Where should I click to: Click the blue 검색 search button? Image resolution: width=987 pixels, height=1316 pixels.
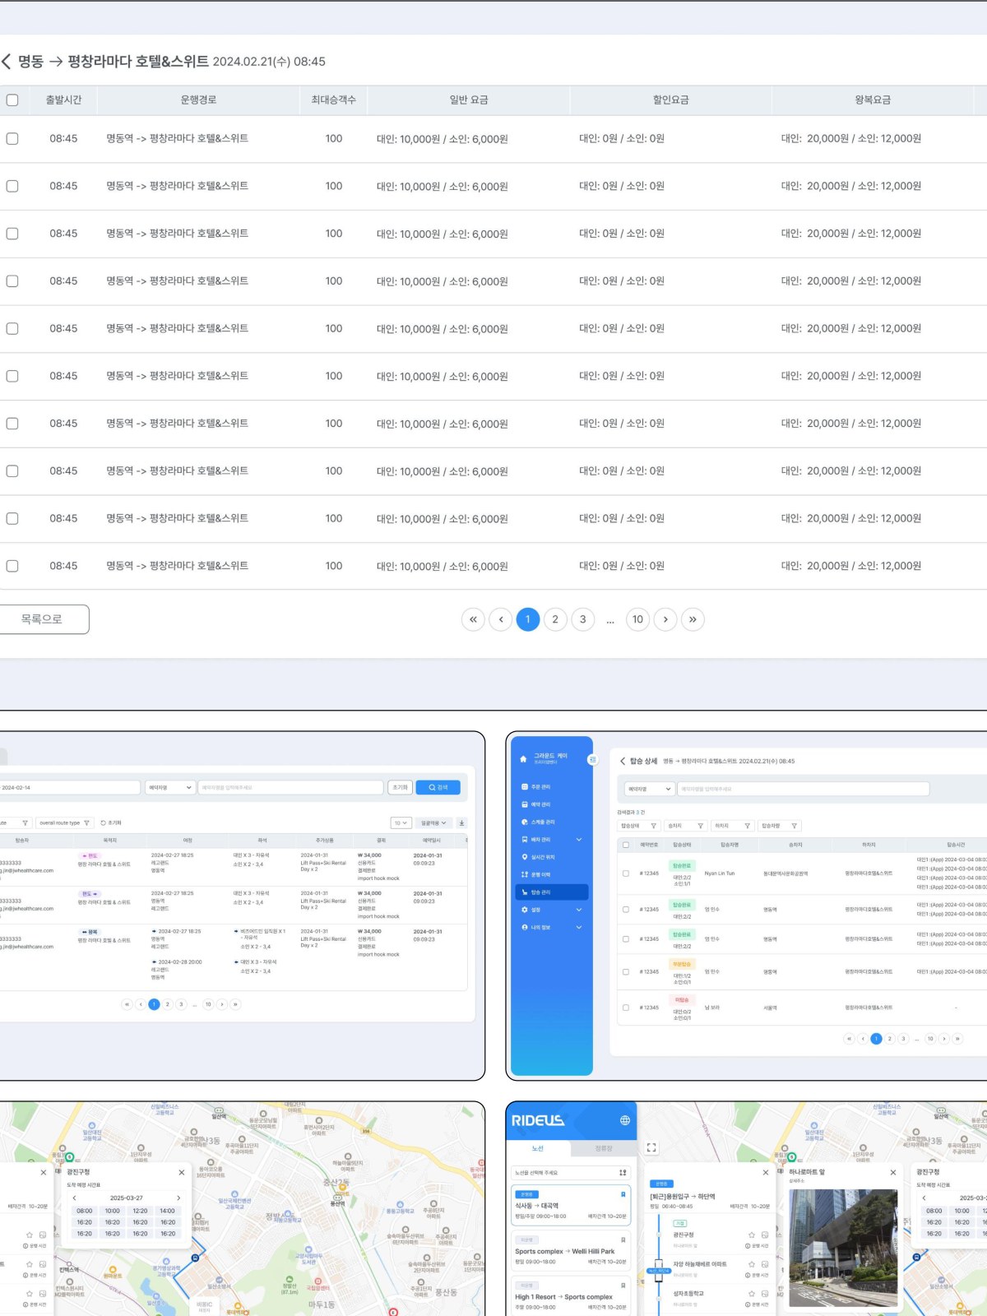[x=438, y=787]
